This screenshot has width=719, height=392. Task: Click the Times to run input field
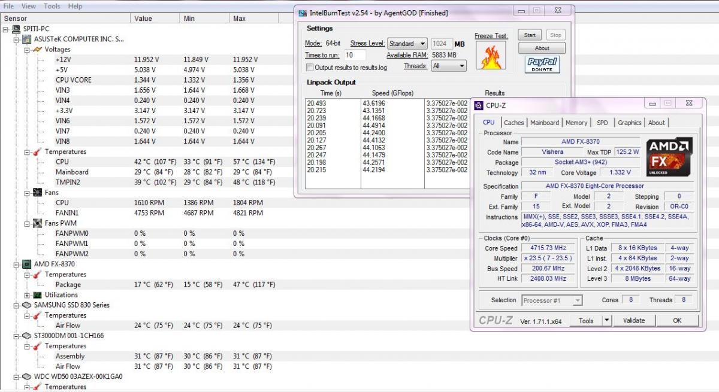click(355, 55)
